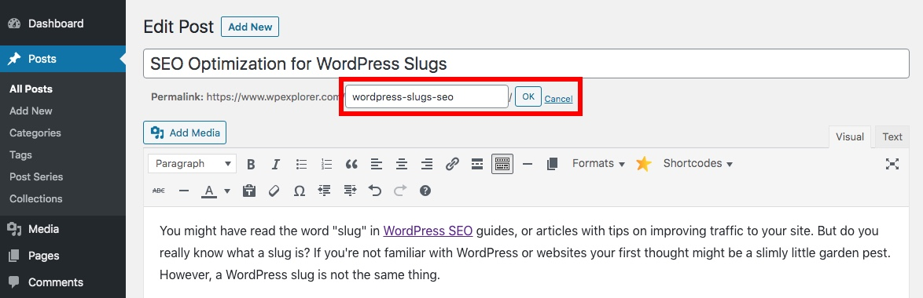Go to All Posts
The height and width of the screenshot is (298, 923).
(31, 89)
